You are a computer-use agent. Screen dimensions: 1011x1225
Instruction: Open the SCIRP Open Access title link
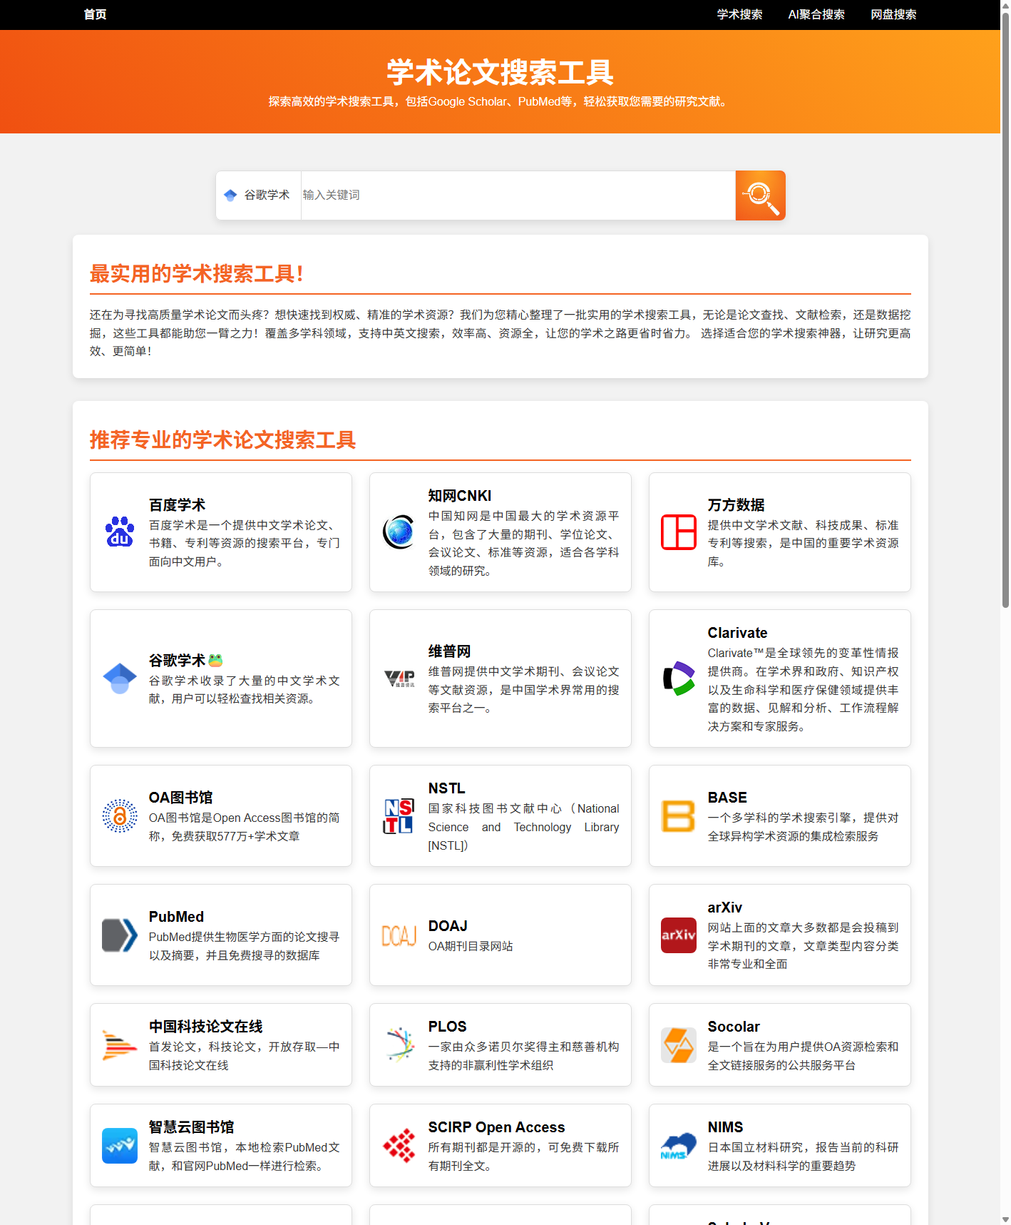tap(496, 1127)
